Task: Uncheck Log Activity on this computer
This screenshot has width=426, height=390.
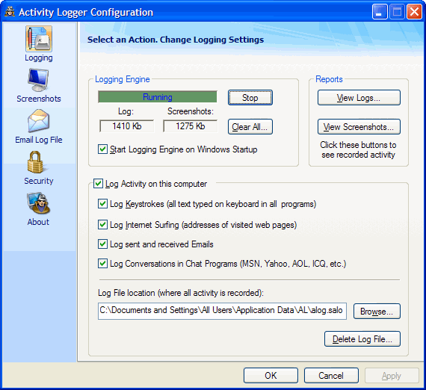Action: [x=98, y=184]
